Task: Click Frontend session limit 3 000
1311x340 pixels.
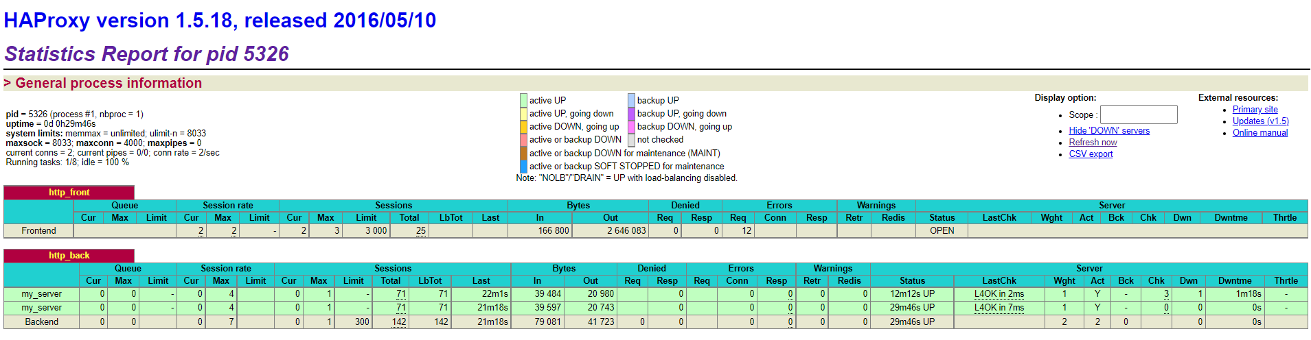Action: point(376,231)
